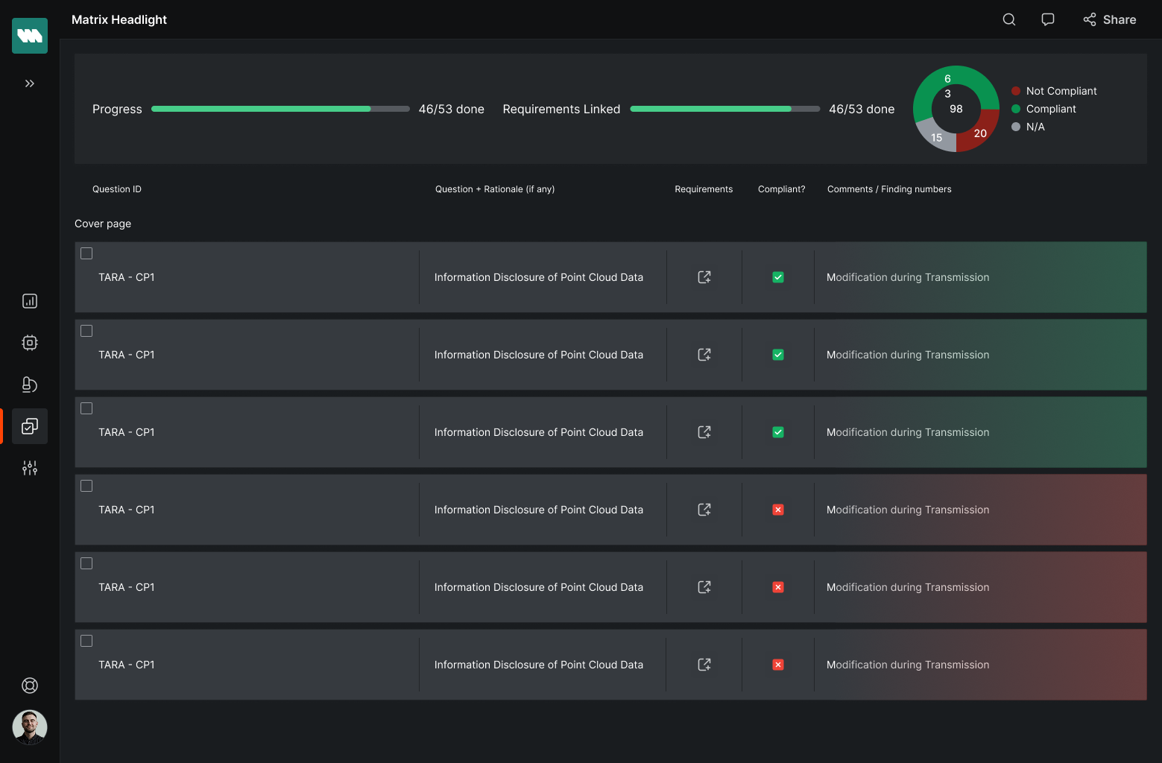Screen dimensions: 1162x763
Task: Click the Requirements column header
Action: [704, 189]
